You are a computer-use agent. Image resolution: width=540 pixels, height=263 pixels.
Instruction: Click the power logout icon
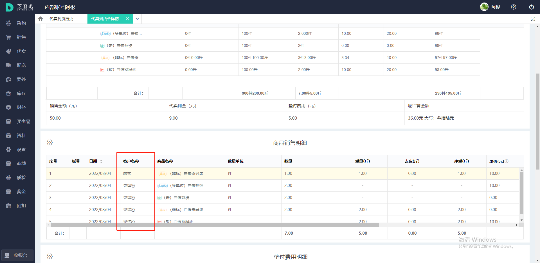coord(531,7)
